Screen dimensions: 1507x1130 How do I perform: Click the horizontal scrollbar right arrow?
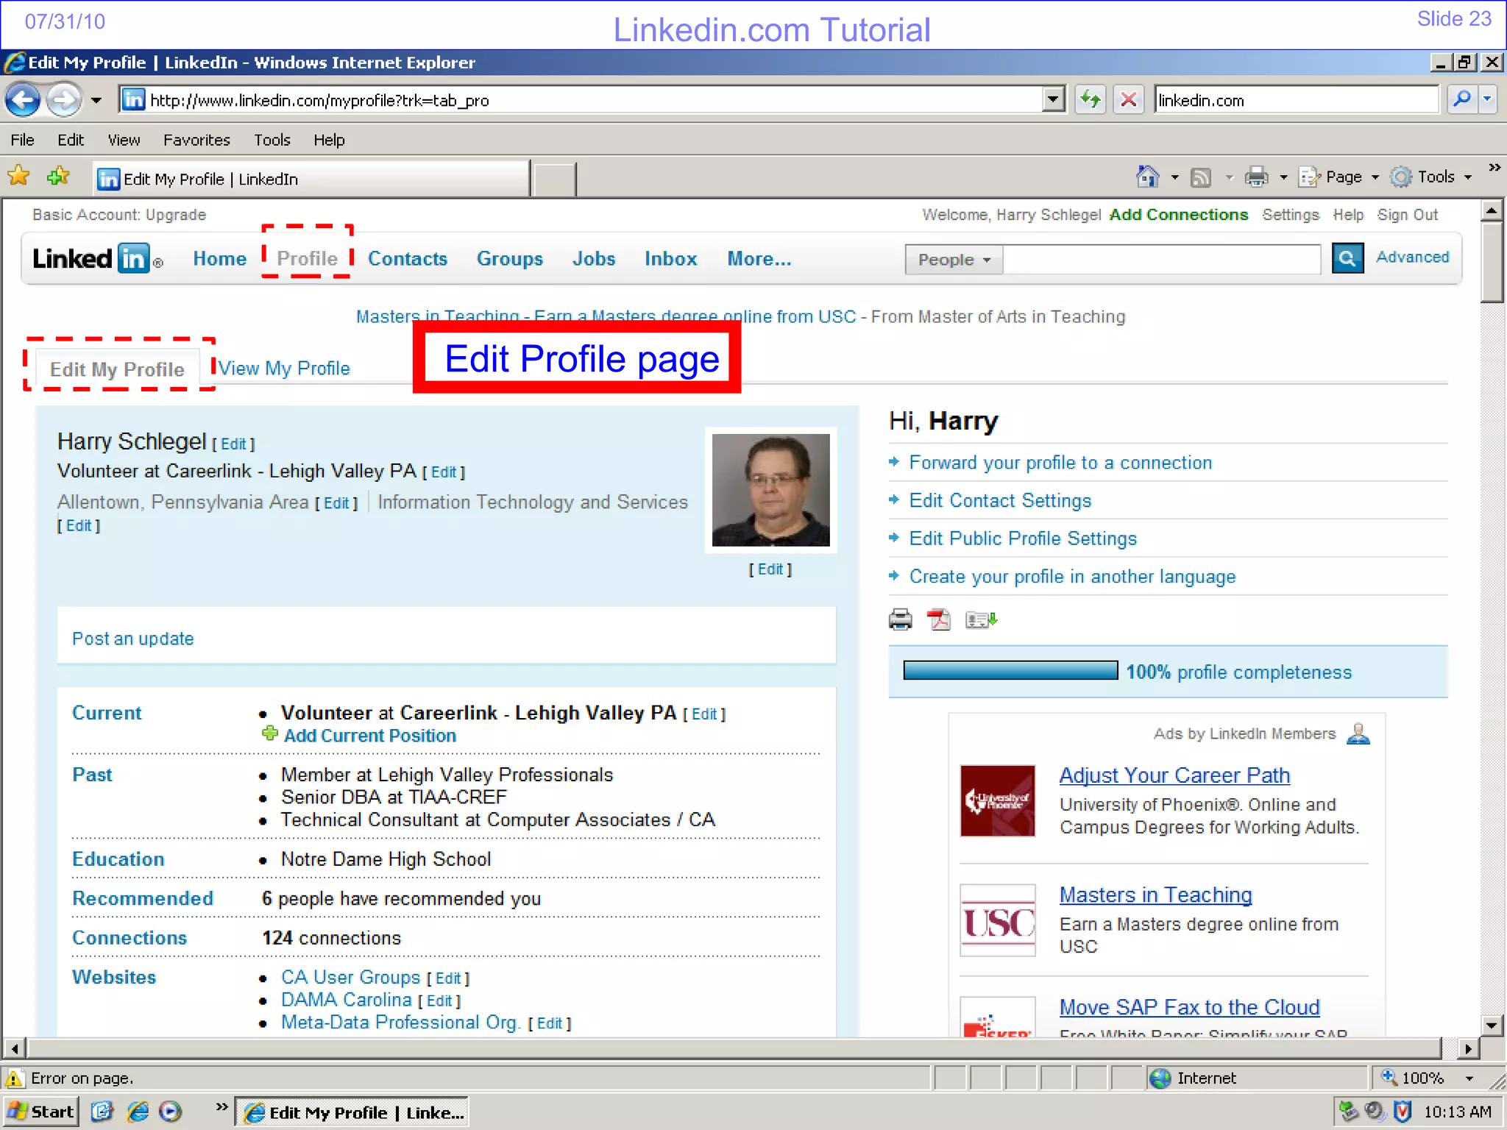(x=1468, y=1048)
